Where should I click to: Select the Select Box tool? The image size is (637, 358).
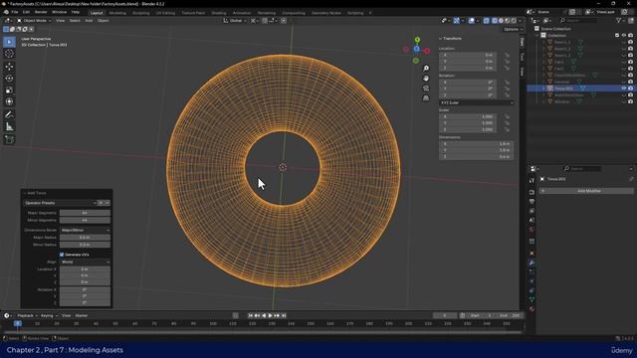click(x=9, y=42)
